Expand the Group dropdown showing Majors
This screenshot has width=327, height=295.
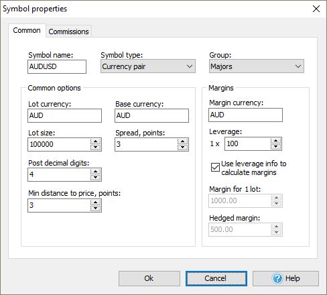[x=257, y=66]
